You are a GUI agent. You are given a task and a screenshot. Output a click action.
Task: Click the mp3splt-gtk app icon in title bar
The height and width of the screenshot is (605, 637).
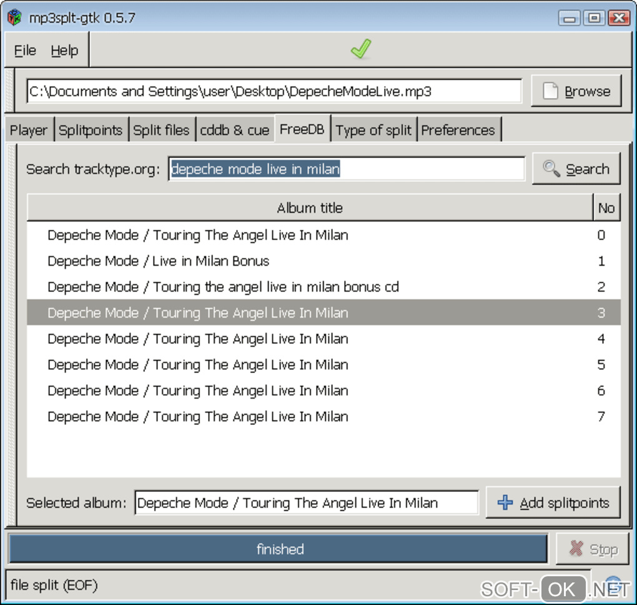[x=14, y=17]
